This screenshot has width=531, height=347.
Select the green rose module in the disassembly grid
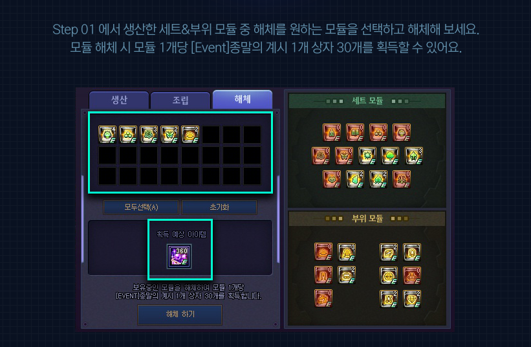click(x=149, y=134)
